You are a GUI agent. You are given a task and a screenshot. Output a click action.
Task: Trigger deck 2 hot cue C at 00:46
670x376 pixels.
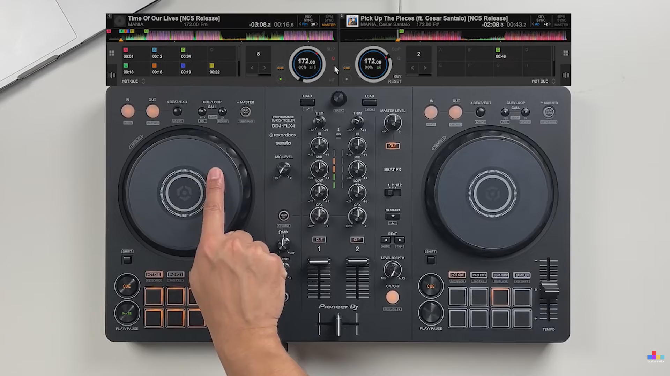coord(508,53)
